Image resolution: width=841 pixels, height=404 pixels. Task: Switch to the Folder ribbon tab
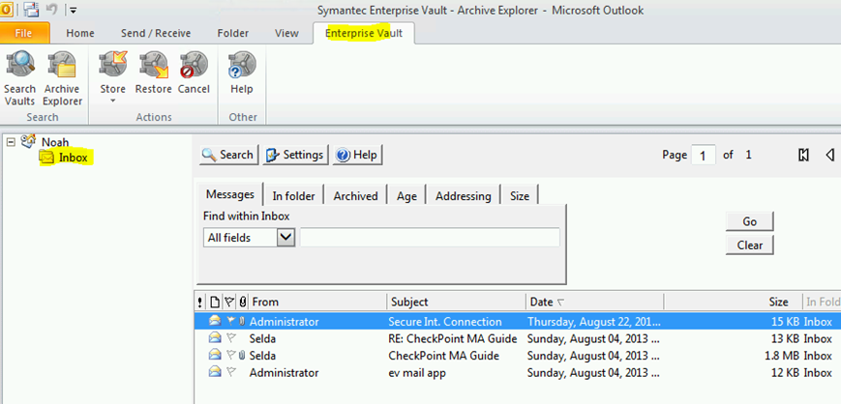point(233,33)
